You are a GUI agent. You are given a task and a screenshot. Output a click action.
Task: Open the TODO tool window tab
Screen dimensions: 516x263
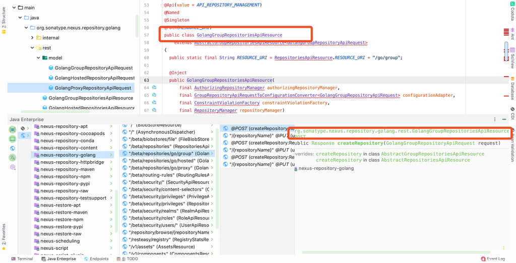click(130, 259)
